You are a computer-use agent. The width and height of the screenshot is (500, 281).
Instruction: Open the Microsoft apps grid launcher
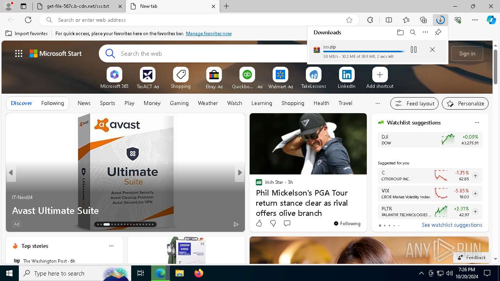(19, 53)
